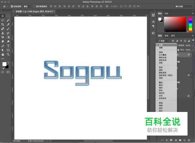The image size is (195, 143).
Task: Toggle the 自动选择 checkbox
Action: 12,6
